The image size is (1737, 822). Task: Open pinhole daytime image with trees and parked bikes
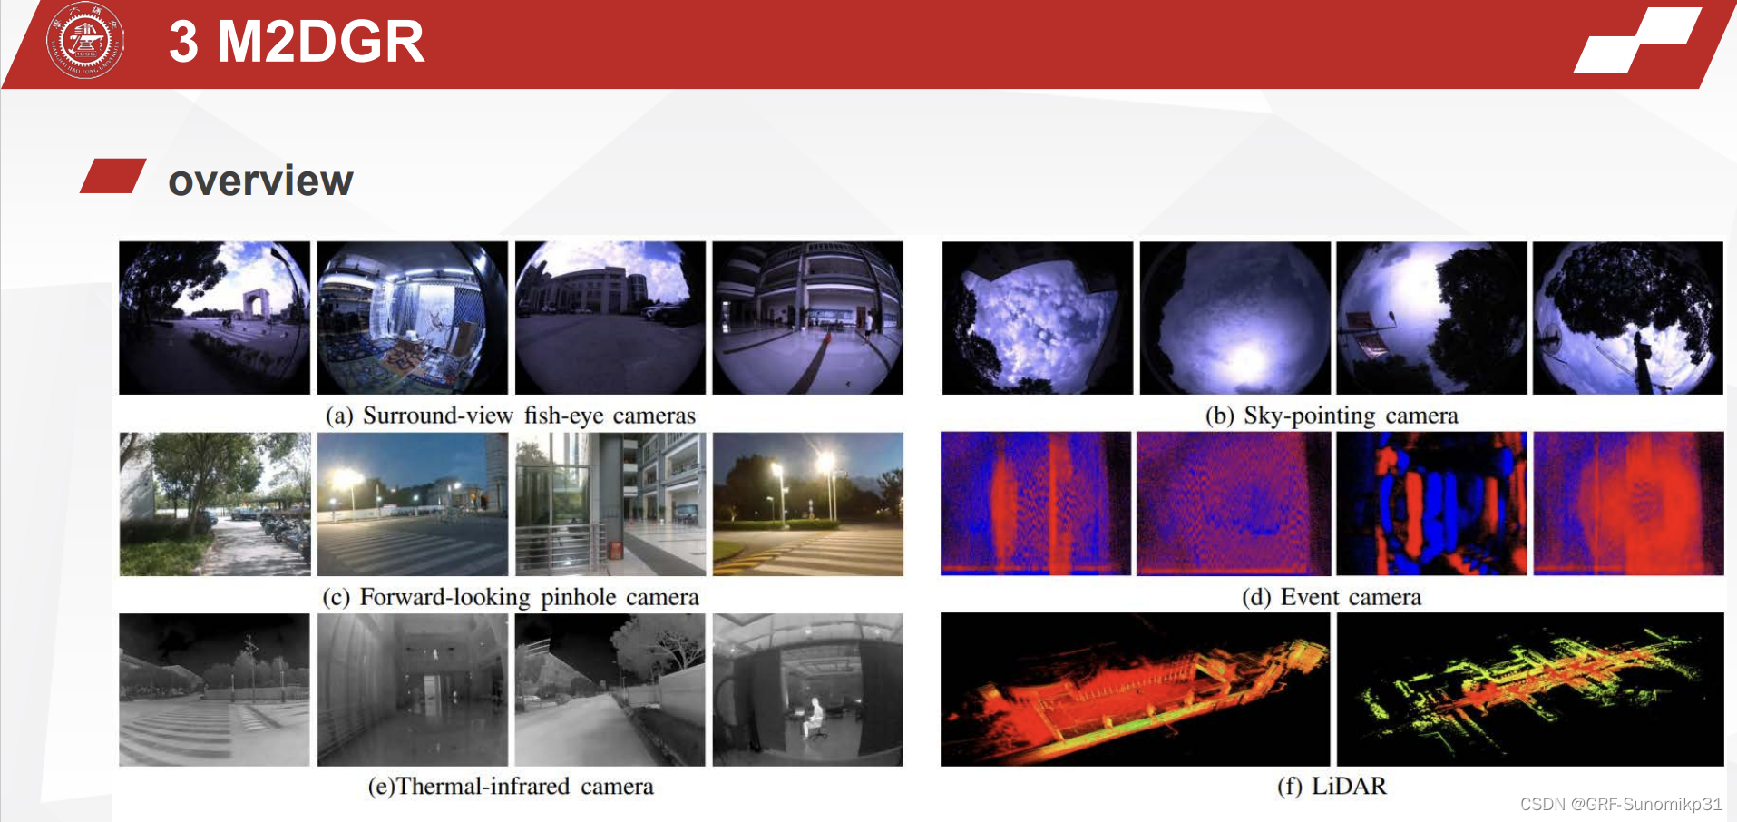pyautogui.click(x=214, y=504)
